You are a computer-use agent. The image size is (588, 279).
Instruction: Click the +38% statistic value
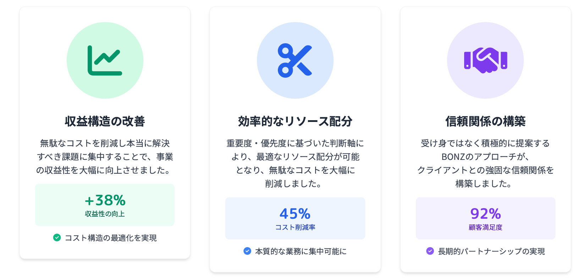click(x=105, y=200)
